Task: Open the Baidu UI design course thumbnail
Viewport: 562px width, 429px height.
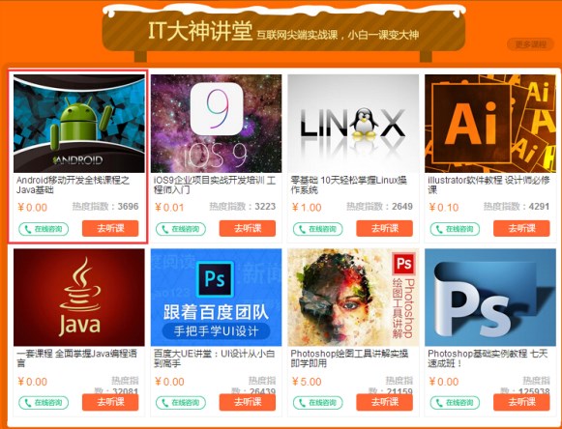Action: point(216,298)
